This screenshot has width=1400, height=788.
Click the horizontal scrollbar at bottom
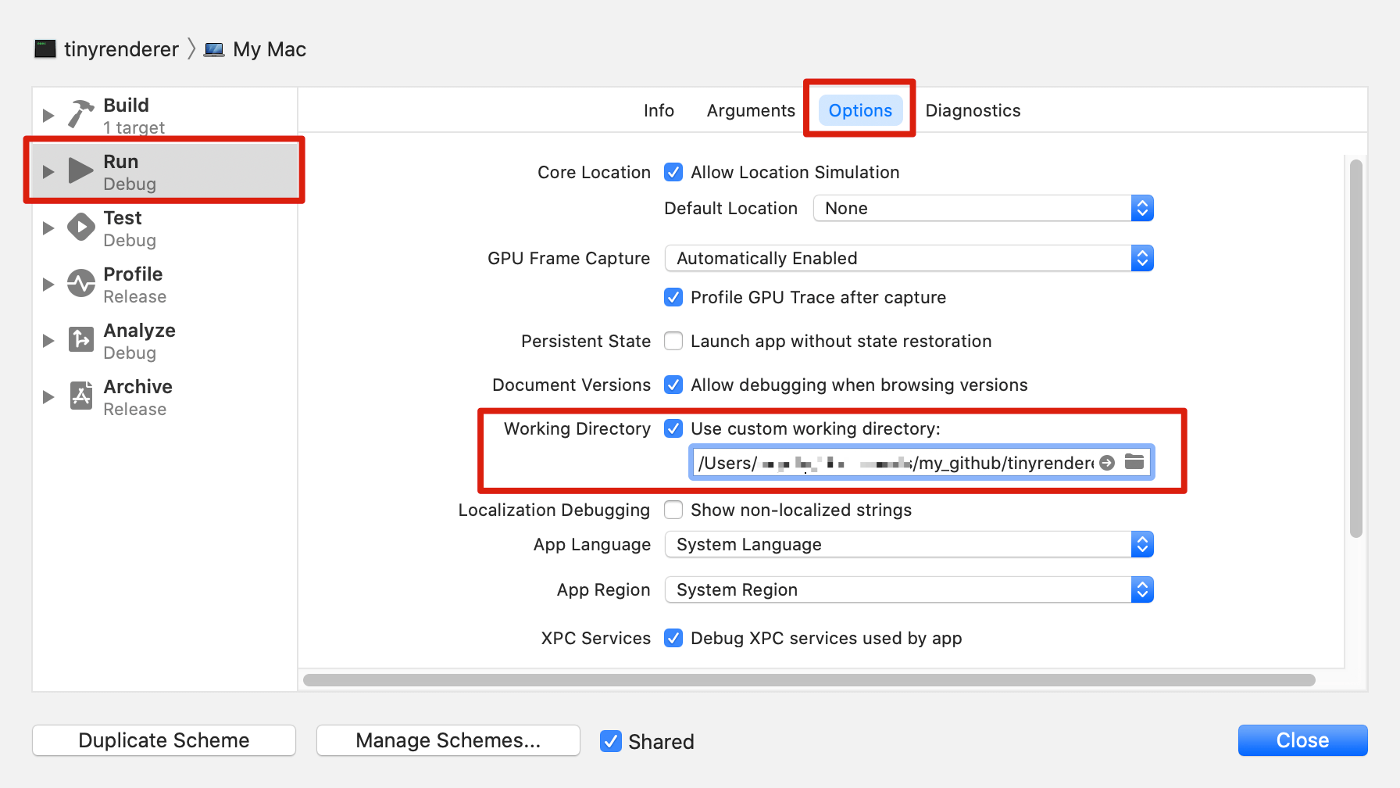809,680
